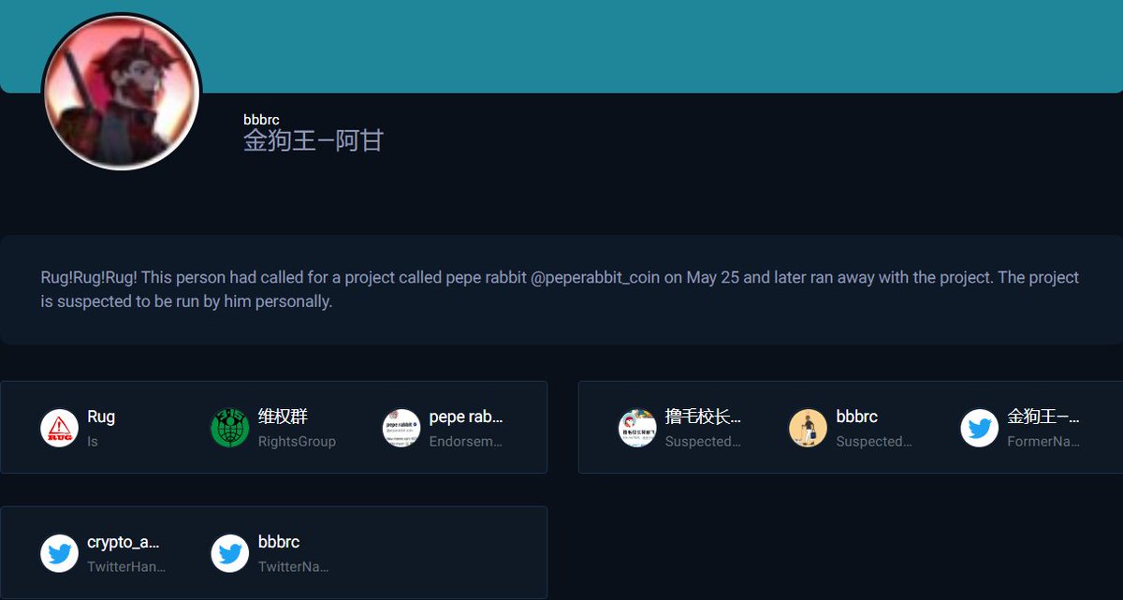Viewport: 1123px width, 600px height.
Task: Open the 撸毛校长 Suspected link
Action: click(x=703, y=417)
